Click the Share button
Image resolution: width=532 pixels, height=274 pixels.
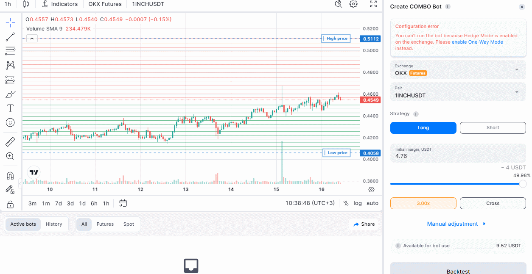(364, 224)
